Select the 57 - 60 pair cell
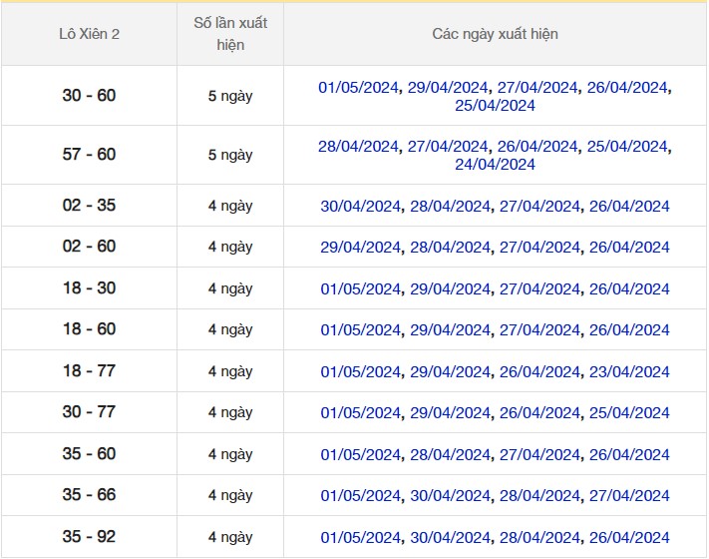Image resolution: width=709 pixels, height=559 pixels. click(89, 155)
